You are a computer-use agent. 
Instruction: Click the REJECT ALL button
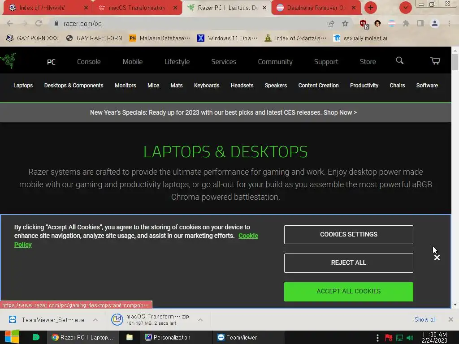[x=349, y=263]
